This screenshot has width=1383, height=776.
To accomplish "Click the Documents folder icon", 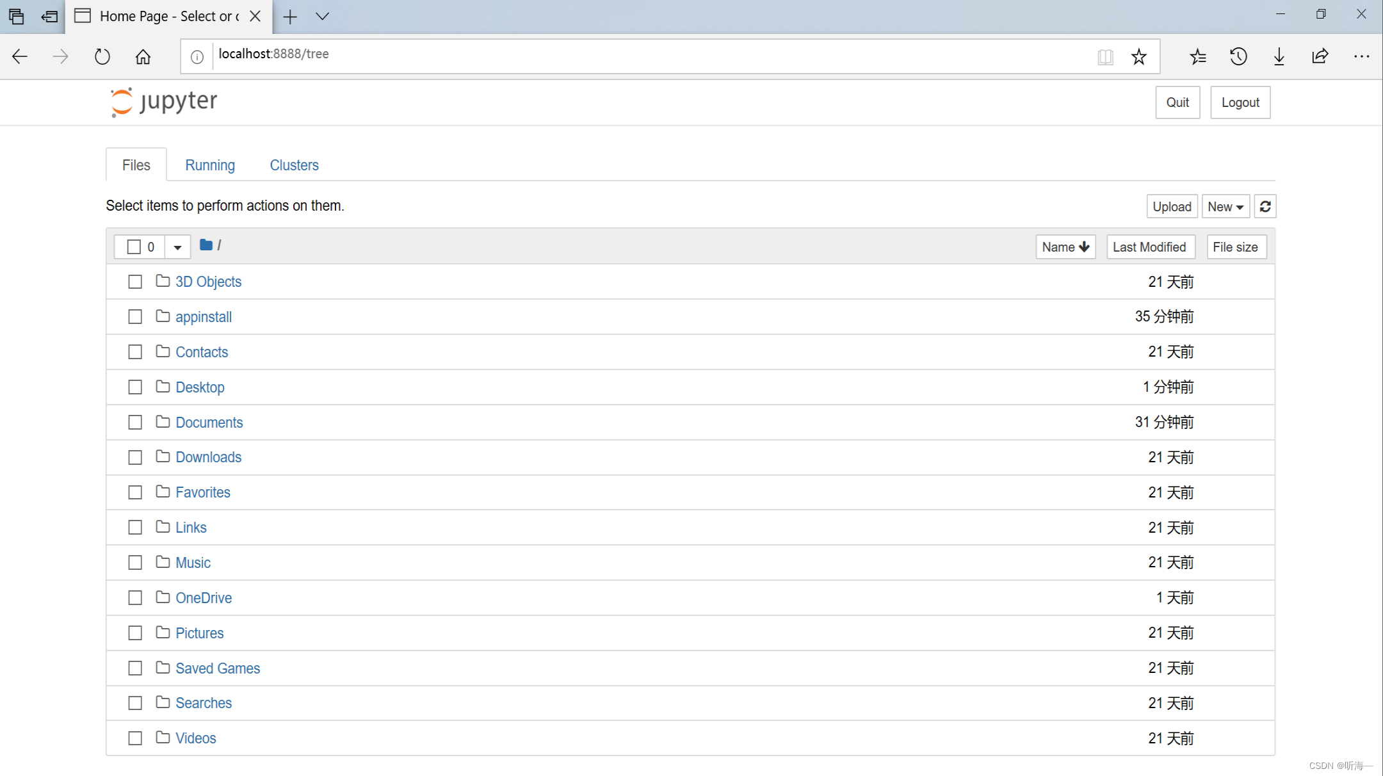I will [x=163, y=422].
